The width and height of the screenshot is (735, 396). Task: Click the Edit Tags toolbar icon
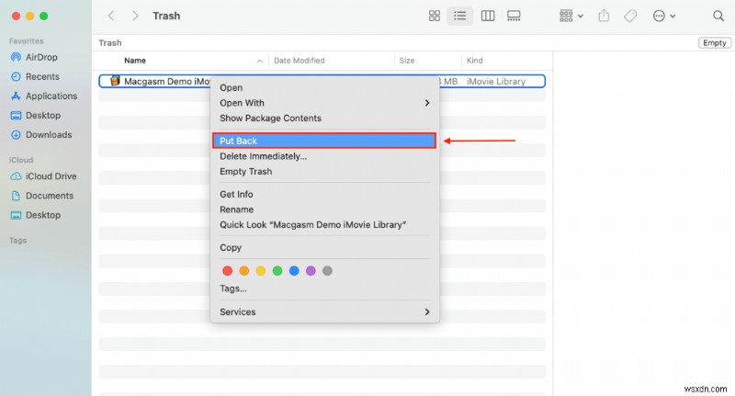coord(630,16)
